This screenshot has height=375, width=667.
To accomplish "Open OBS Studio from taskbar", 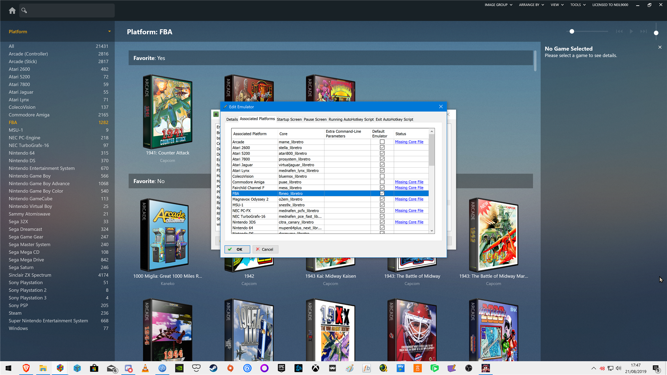I will coord(469,368).
